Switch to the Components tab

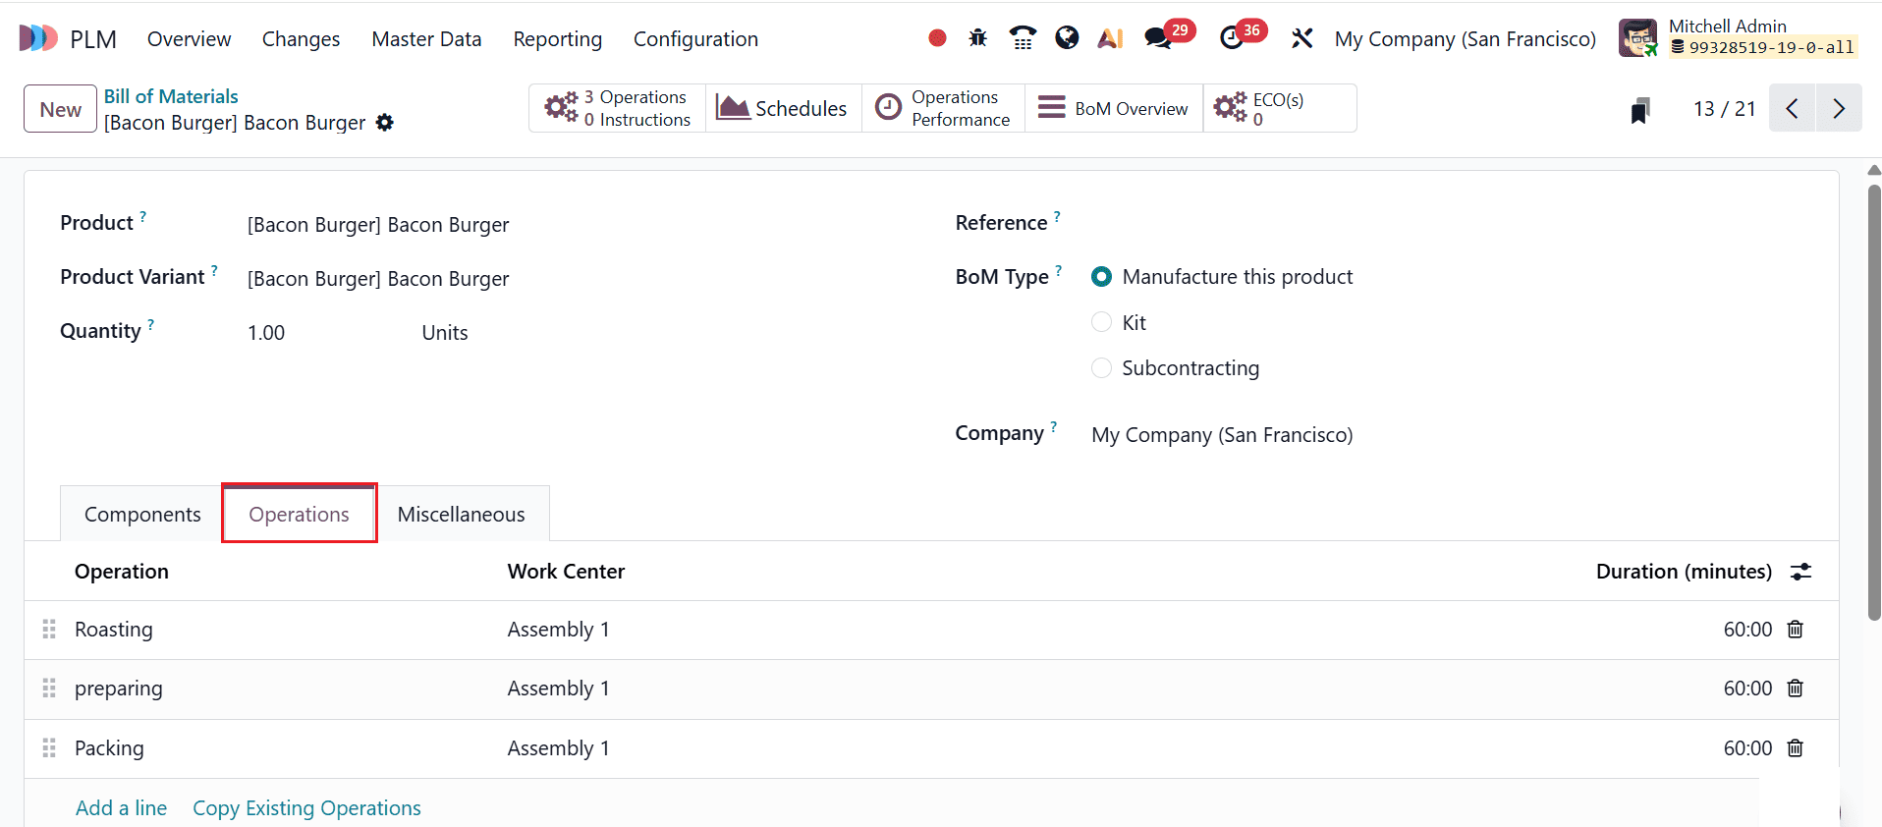(x=142, y=514)
